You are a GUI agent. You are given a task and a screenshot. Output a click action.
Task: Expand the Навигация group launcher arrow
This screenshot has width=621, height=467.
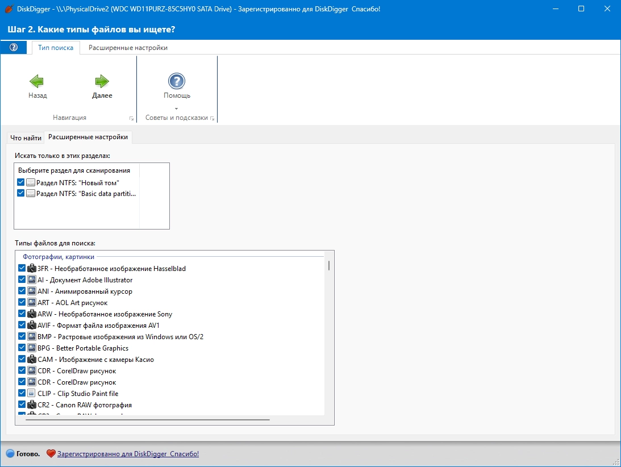coord(131,118)
